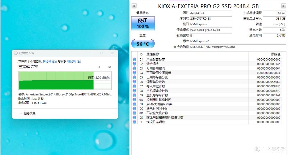Select the 已用寿命百分比 attribute name

pyautogui.click(x=157, y=77)
